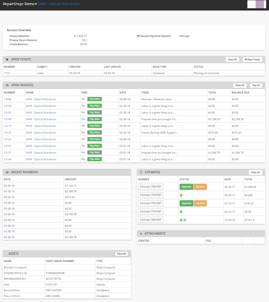View all estimates
The height and width of the screenshot is (302, 269).
pos(256,172)
